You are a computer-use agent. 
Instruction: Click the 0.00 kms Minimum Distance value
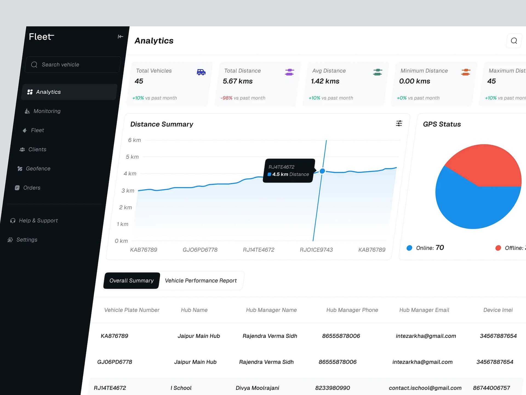click(x=414, y=81)
